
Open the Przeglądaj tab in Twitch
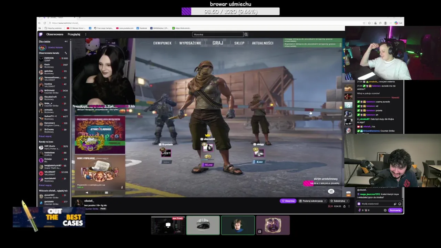[x=74, y=34]
